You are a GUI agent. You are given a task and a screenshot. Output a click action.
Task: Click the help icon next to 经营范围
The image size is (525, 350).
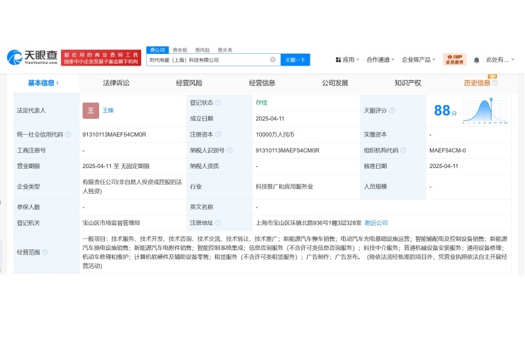pyautogui.click(x=45, y=252)
